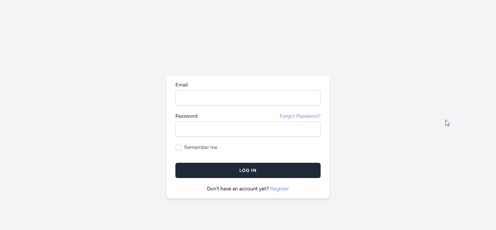Select the Remember me label text
496x230 pixels.
[x=201, y=148]
